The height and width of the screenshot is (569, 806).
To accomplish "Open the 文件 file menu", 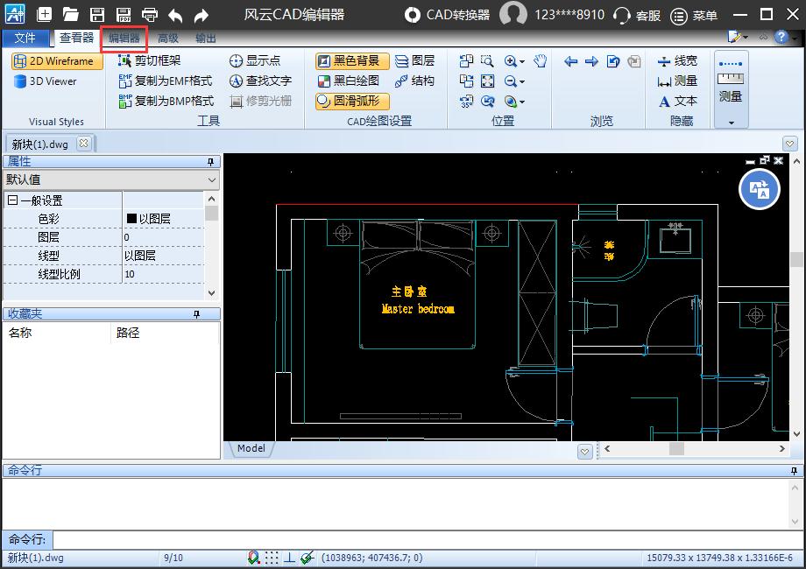I will (x=25, y=39).
